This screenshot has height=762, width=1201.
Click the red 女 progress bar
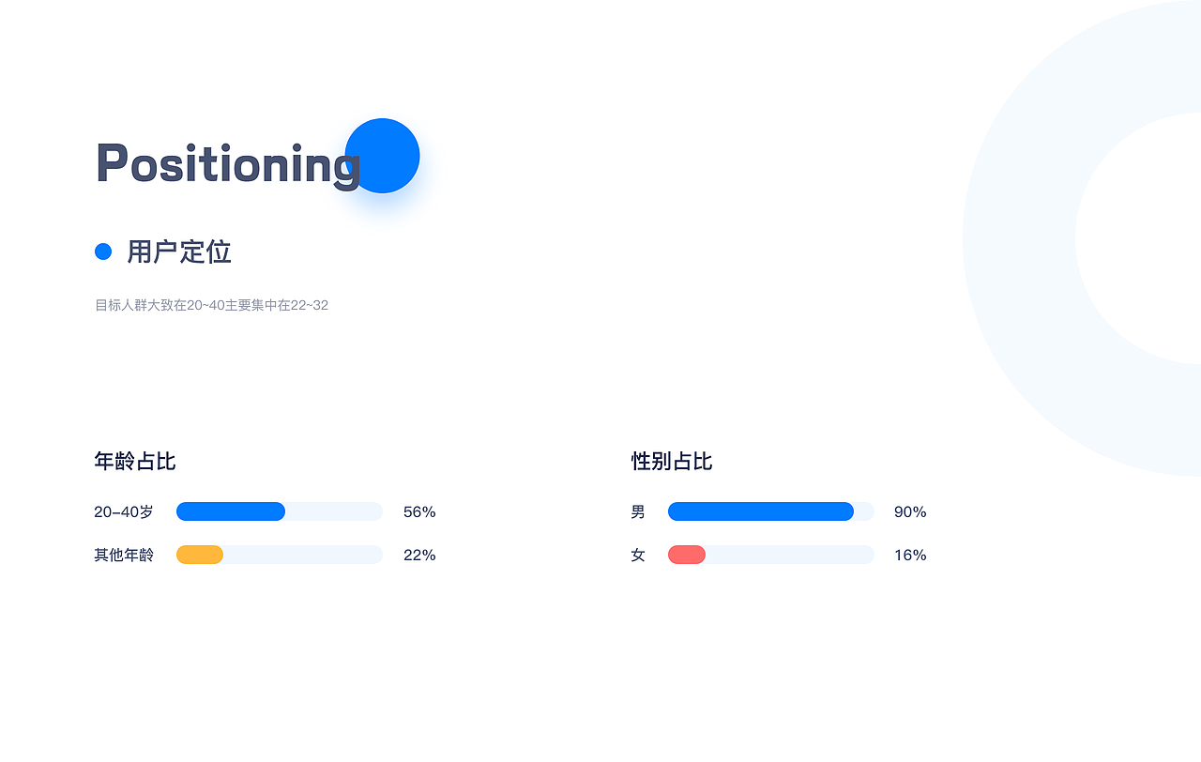point(687,555)
